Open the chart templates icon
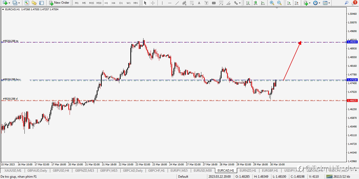This screenshot has height=179, width=359. 325,3
